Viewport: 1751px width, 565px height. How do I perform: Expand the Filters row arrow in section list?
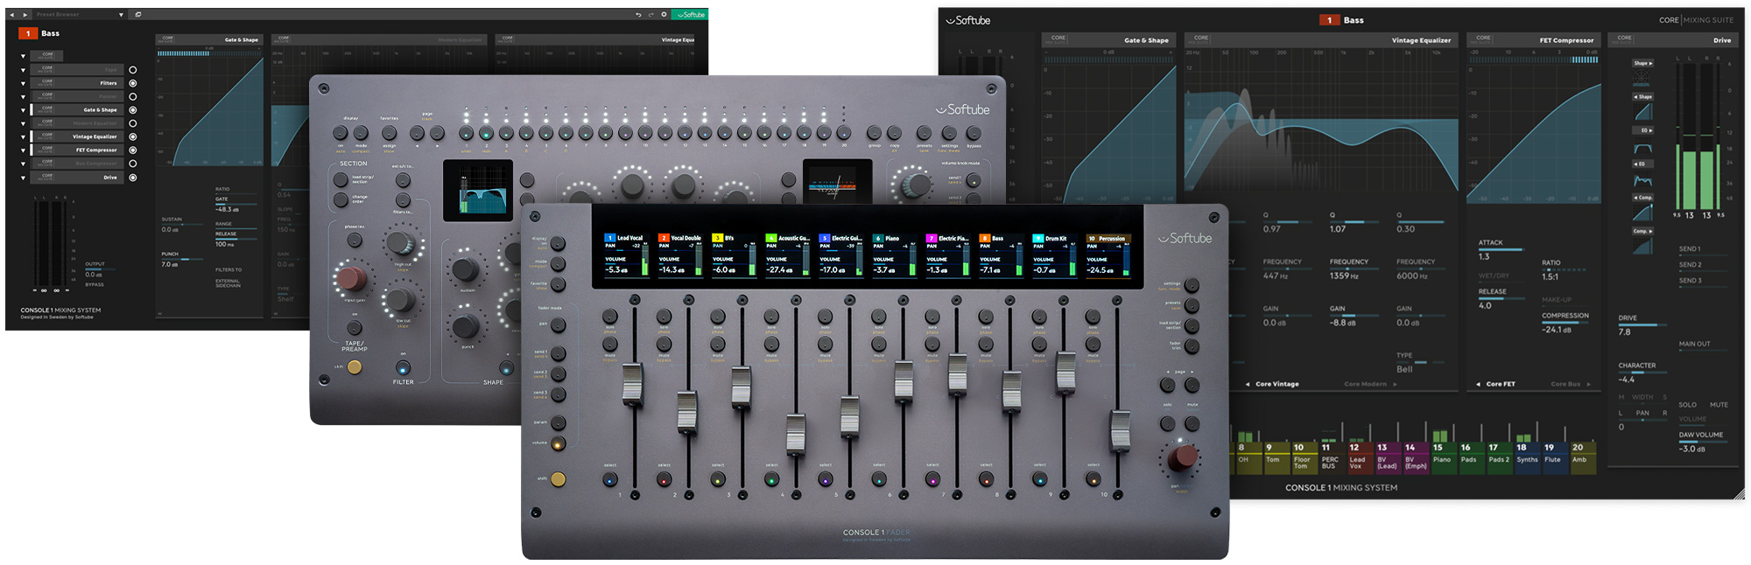point(23,84)
